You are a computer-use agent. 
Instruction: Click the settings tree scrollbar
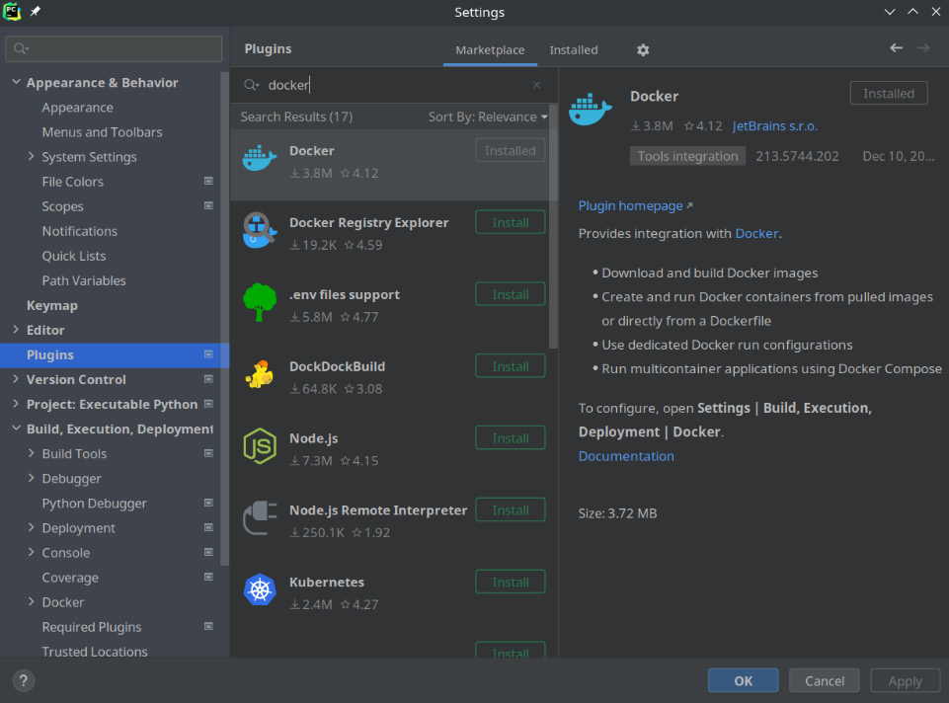pyautogui.click(x=225, y=319)
